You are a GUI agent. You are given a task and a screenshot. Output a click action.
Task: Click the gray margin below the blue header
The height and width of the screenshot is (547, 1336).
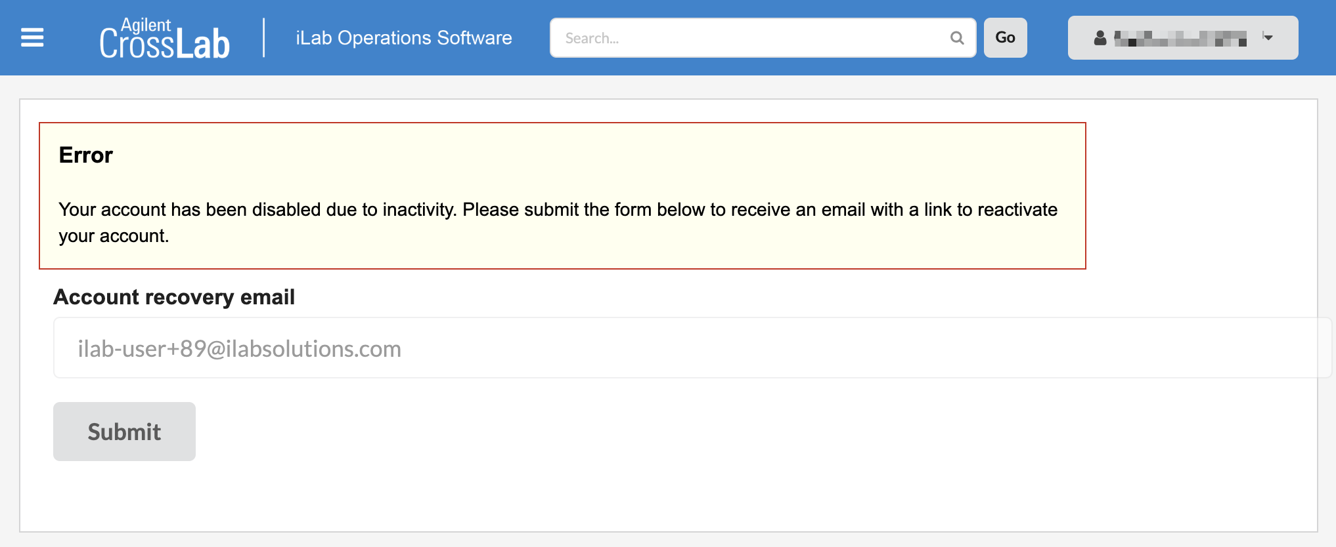tap(657, 87)
